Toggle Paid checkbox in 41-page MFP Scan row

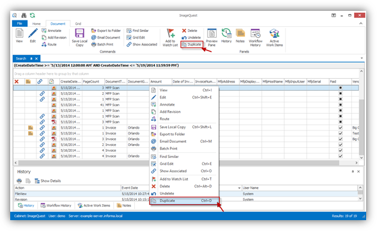click(x=341, y=105)
